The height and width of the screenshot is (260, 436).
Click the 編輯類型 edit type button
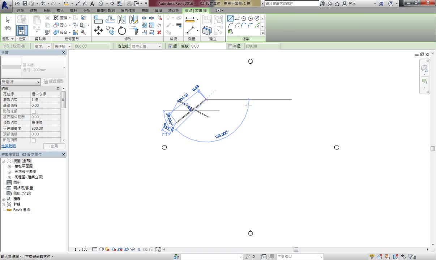(53, 81)
